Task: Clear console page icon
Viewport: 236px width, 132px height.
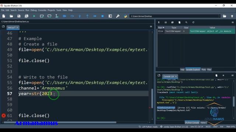Action: click(x=216, y=76)
